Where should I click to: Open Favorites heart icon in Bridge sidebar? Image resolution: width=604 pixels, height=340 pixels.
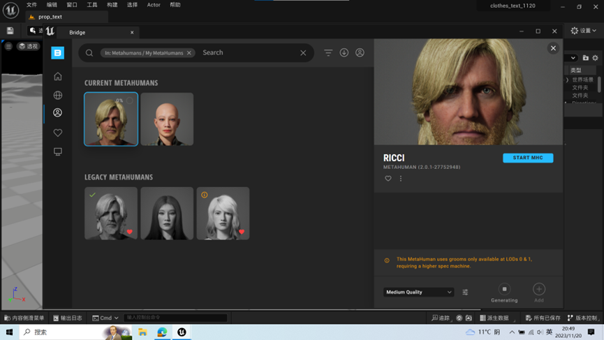coord(58,133)
